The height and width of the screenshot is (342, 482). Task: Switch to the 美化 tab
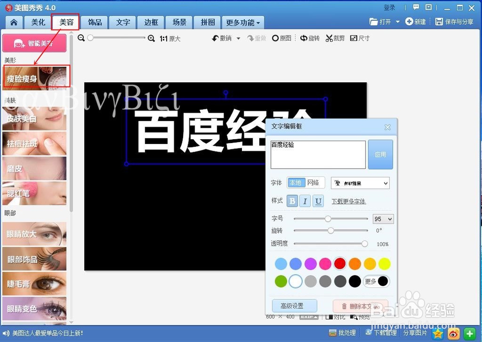pos(39,23)
